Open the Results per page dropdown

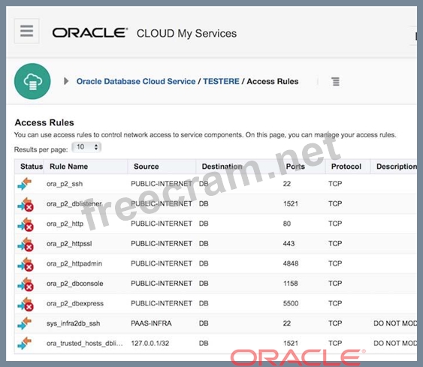coord(86,147)
